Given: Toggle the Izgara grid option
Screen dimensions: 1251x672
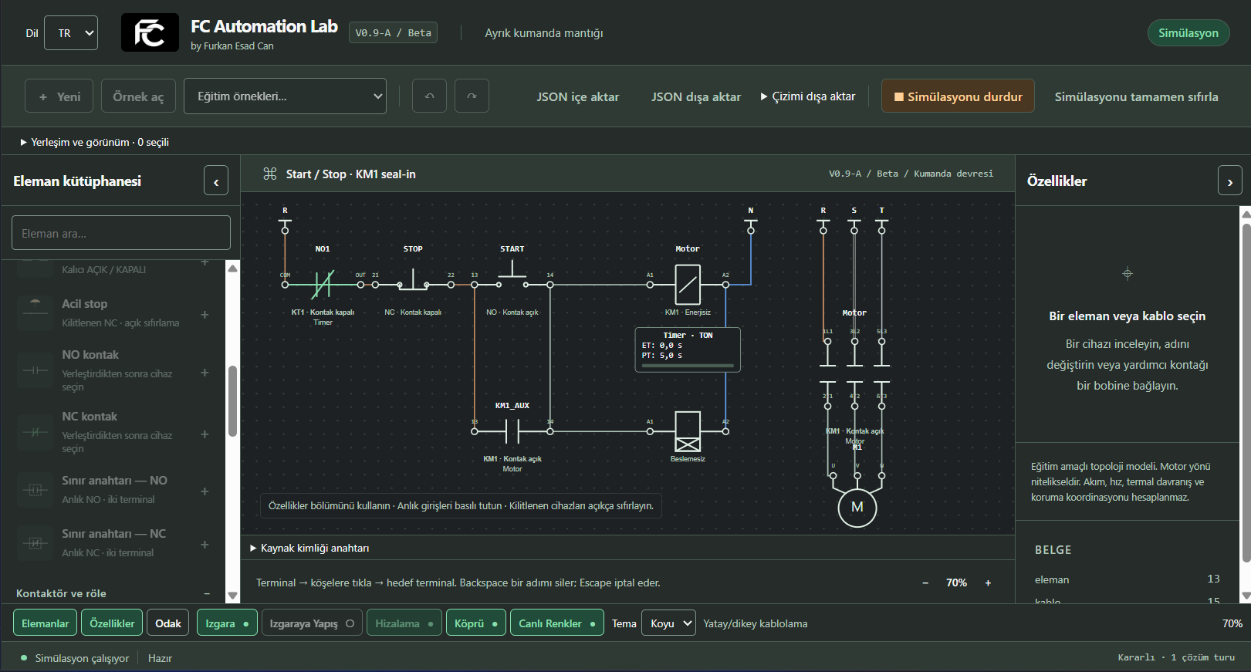Looking at the screenshot, I should [x=227, y=623].
